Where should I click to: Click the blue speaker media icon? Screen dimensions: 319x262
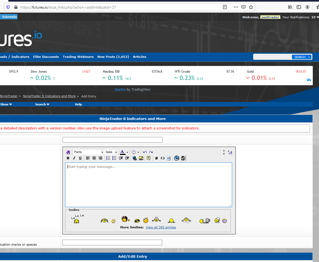(x=177, y=158)
